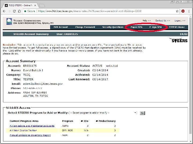Open the Annual Emissions Inventory Report link
The image size is (193, 144).
[x=30, y=135]
